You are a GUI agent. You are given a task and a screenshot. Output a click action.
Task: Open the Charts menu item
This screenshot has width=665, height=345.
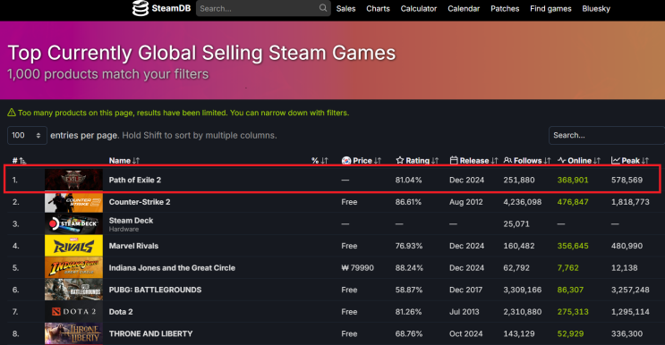(378, 8)
